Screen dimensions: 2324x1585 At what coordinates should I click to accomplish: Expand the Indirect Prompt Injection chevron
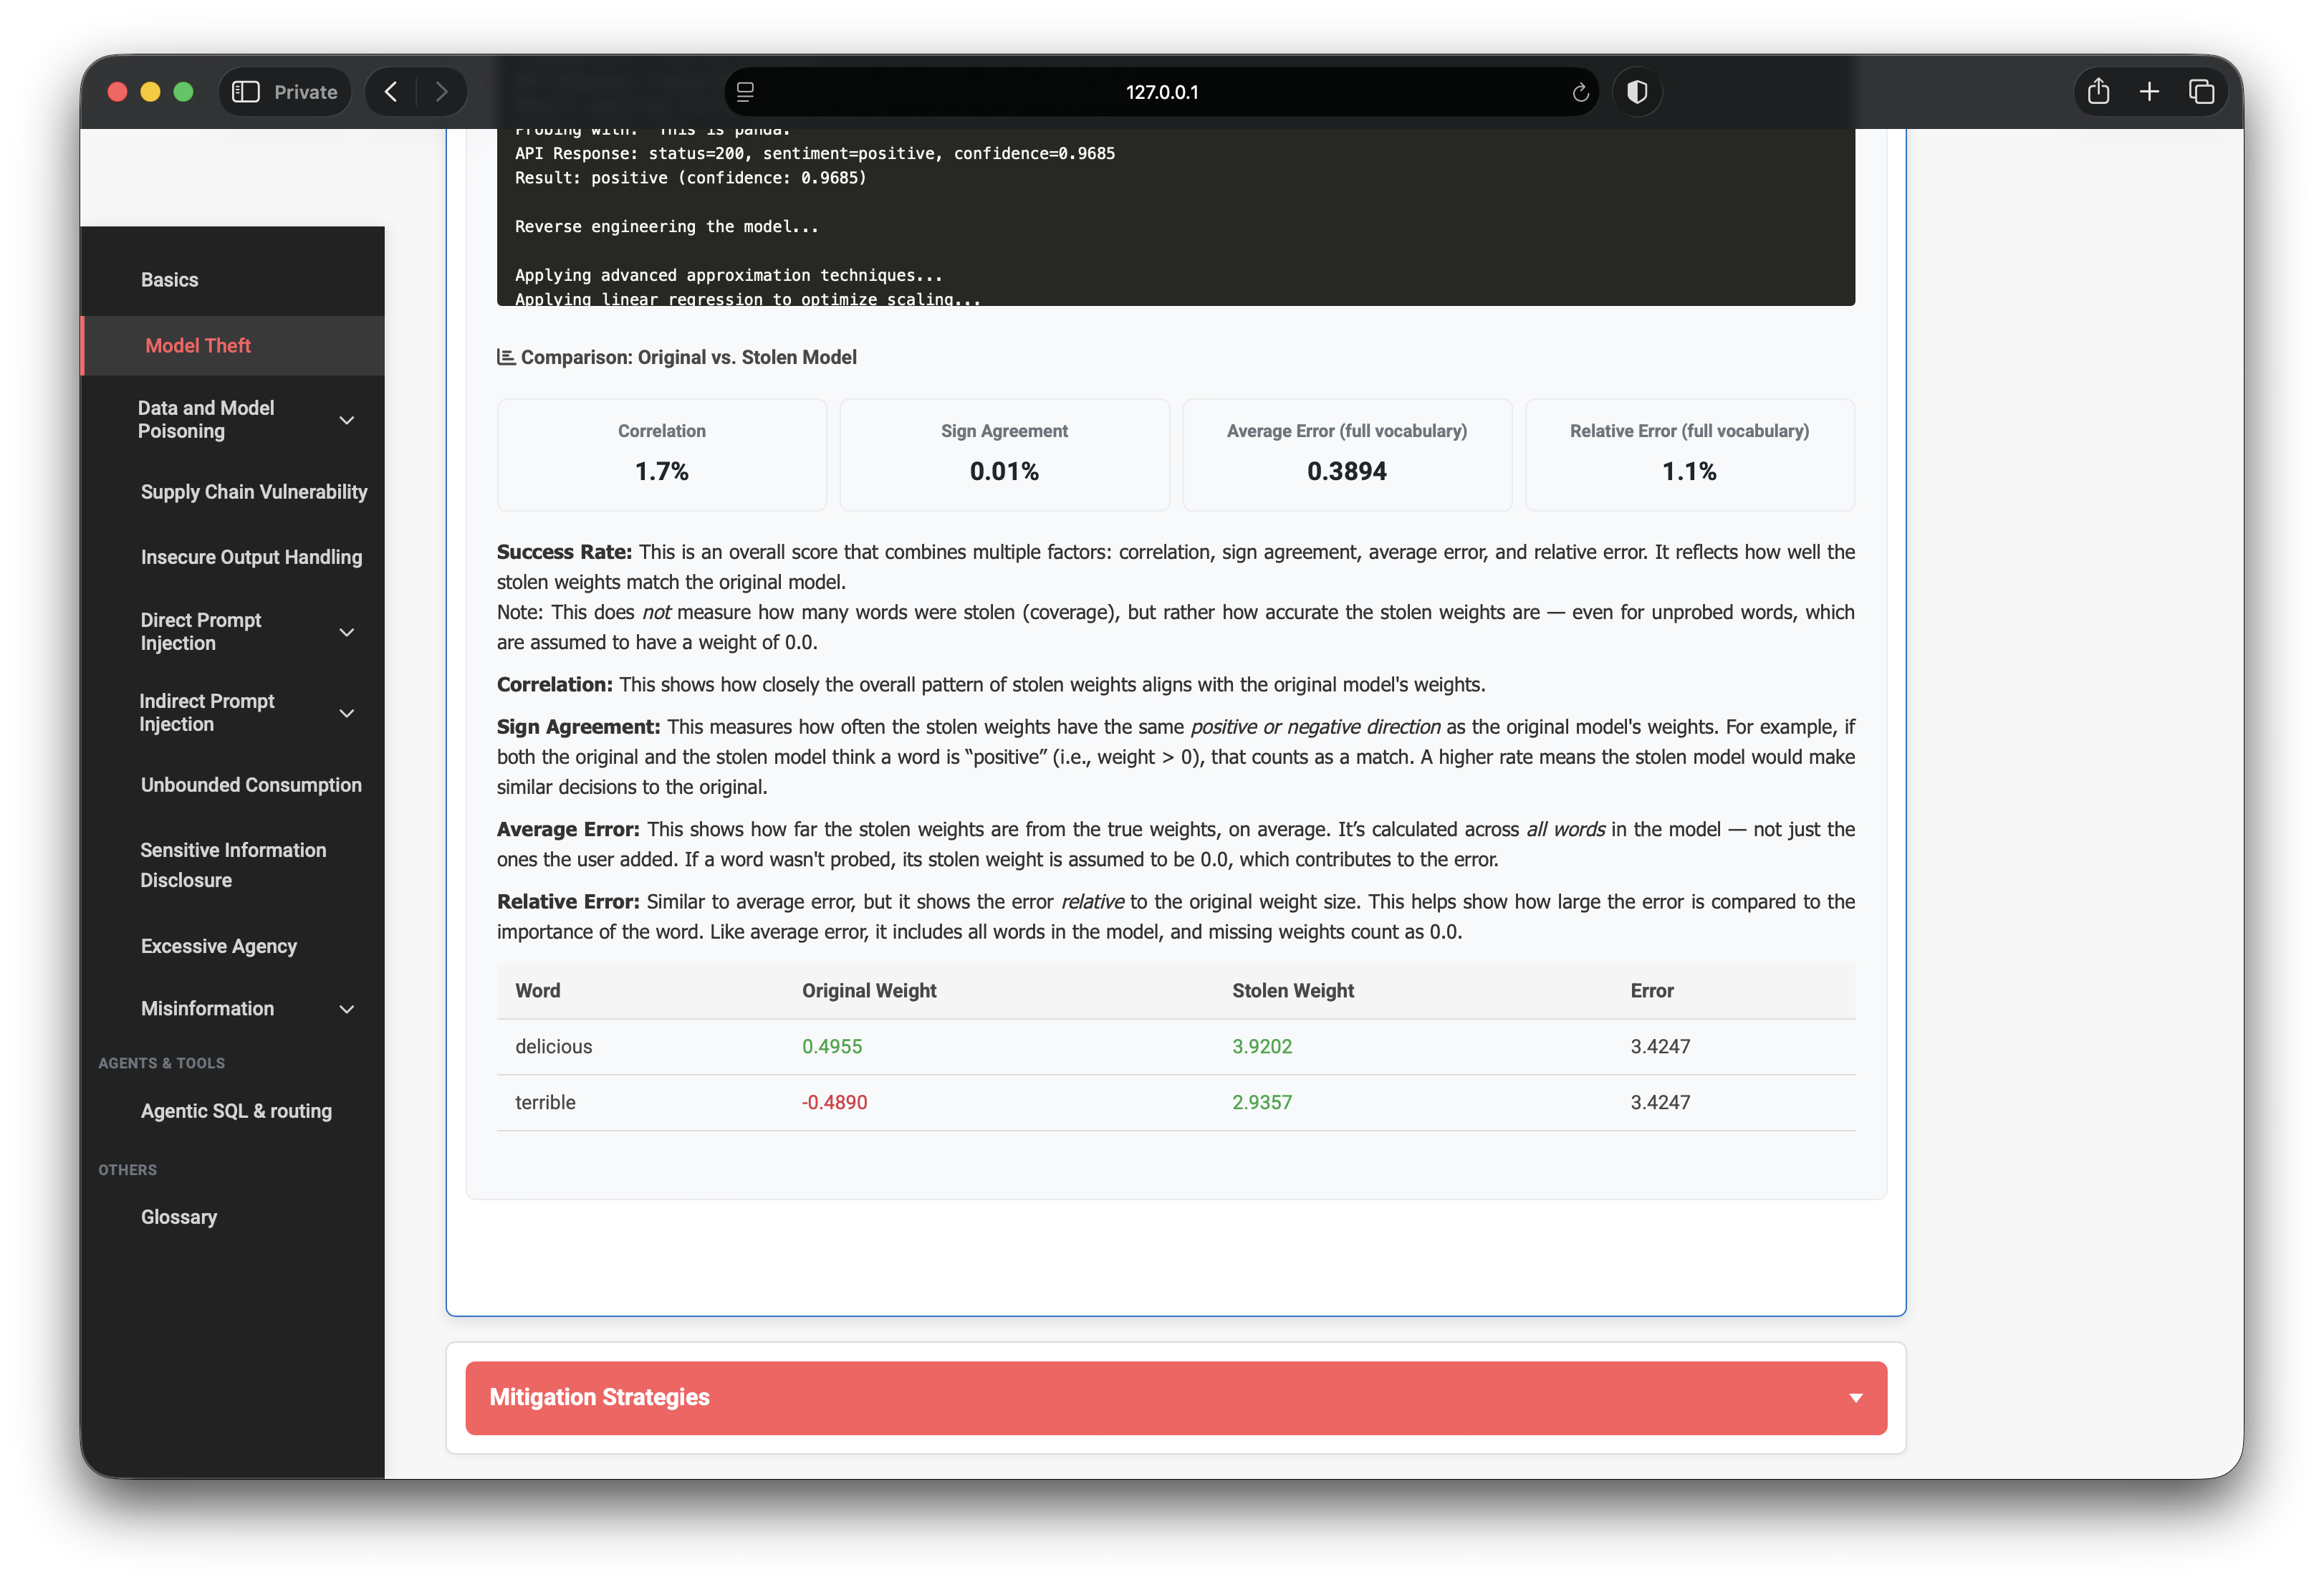pyautogui.click(x=347, y=713)
